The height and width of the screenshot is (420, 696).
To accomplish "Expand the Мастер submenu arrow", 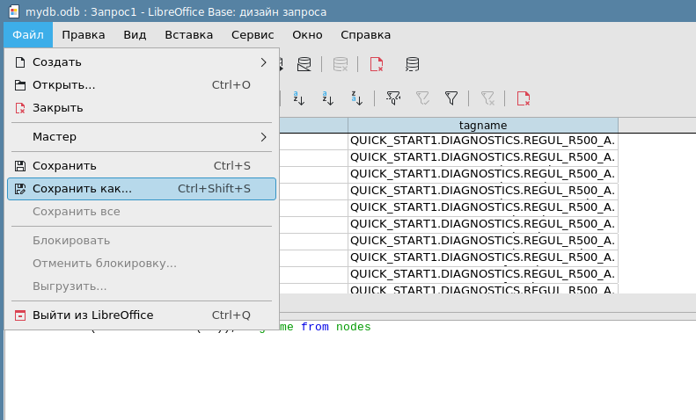I will tap(263, 137).
